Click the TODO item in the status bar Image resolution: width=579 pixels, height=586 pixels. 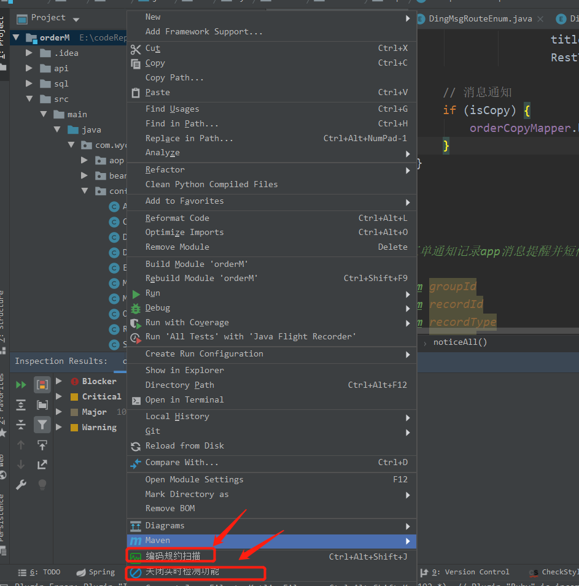(x=51, y=572)
